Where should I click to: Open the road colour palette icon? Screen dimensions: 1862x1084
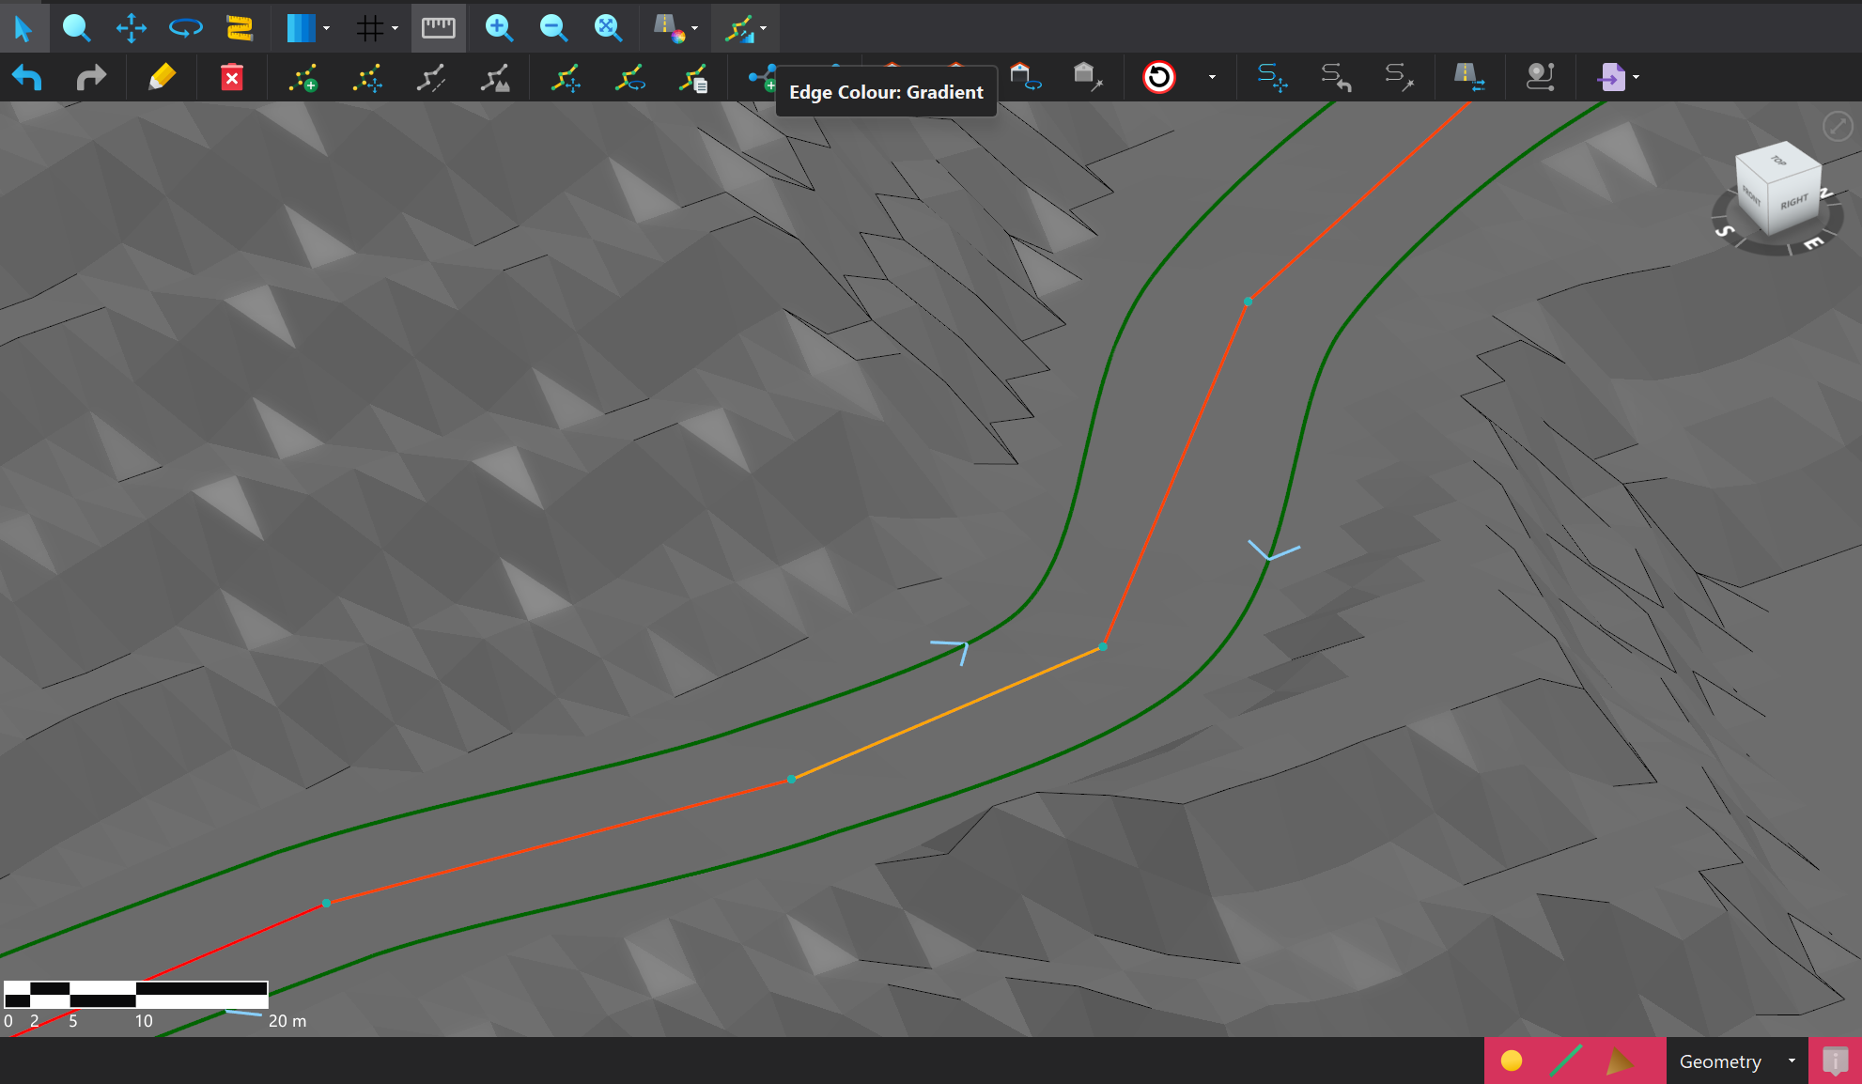pyautogui.click(x=669, y=28)
